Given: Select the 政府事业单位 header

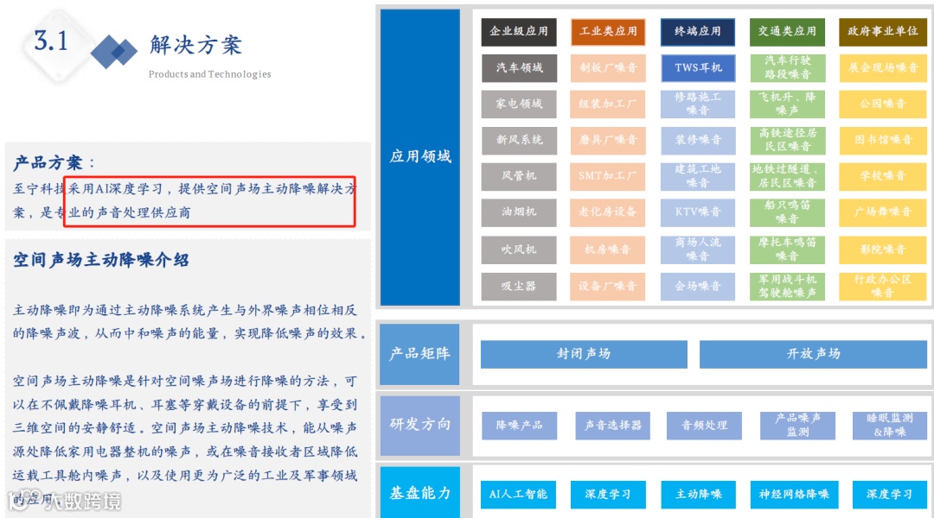Looking at the screenshot, I should coord(882,31).
